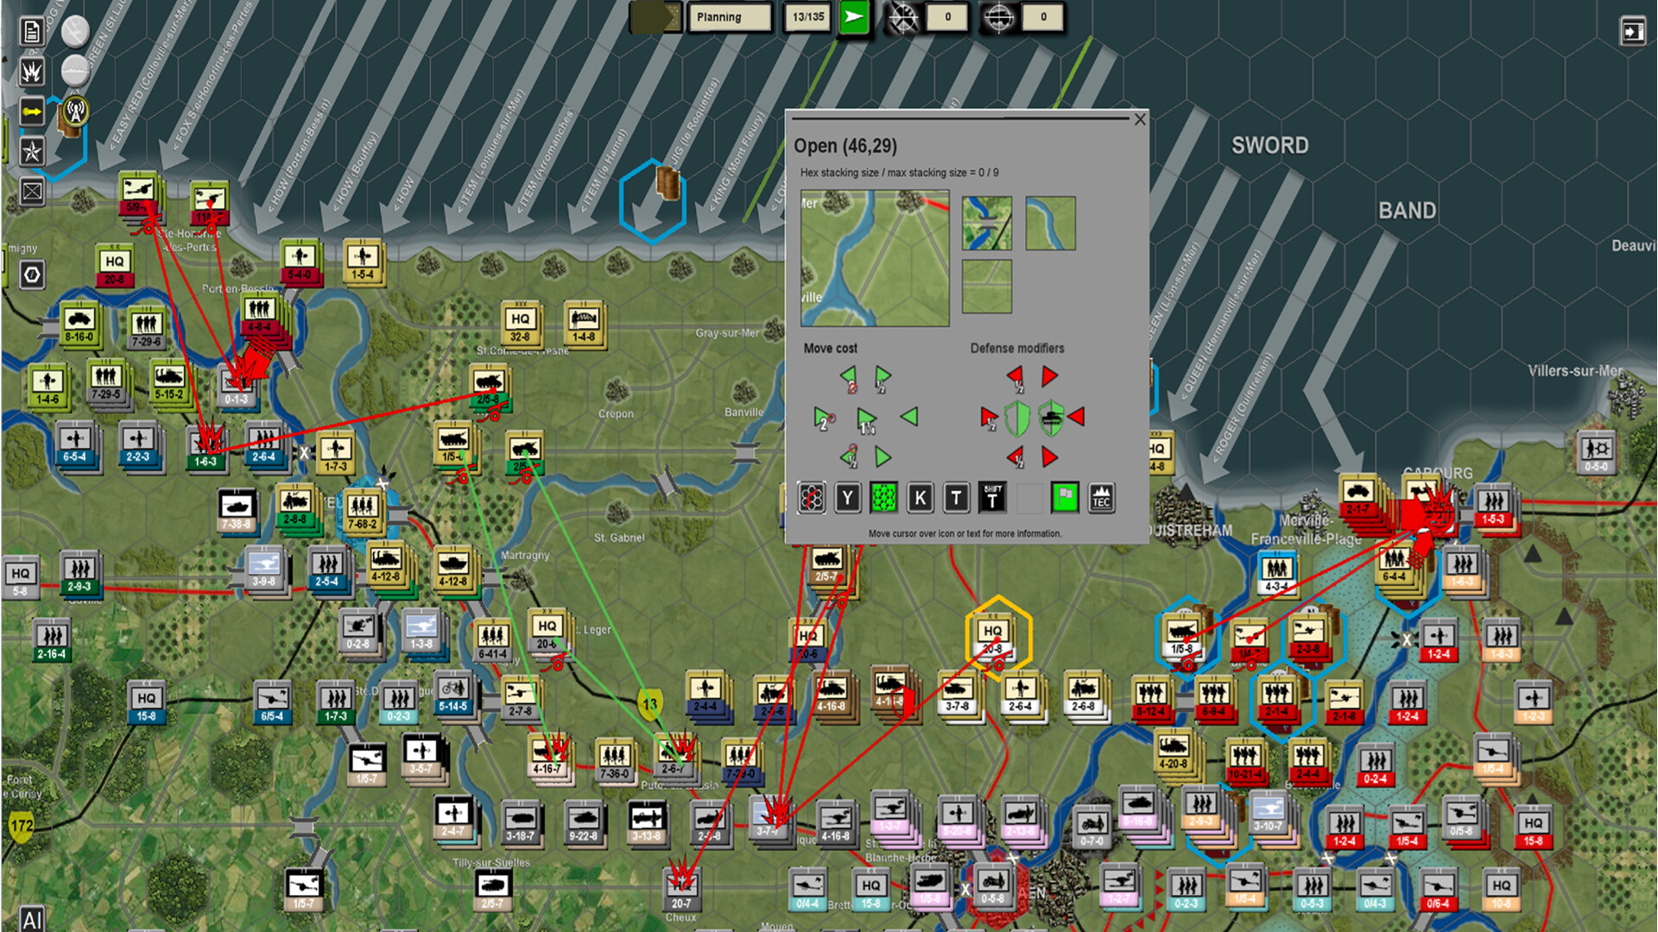
Task: Click the green flag color icon
Action: (1066, 498)
